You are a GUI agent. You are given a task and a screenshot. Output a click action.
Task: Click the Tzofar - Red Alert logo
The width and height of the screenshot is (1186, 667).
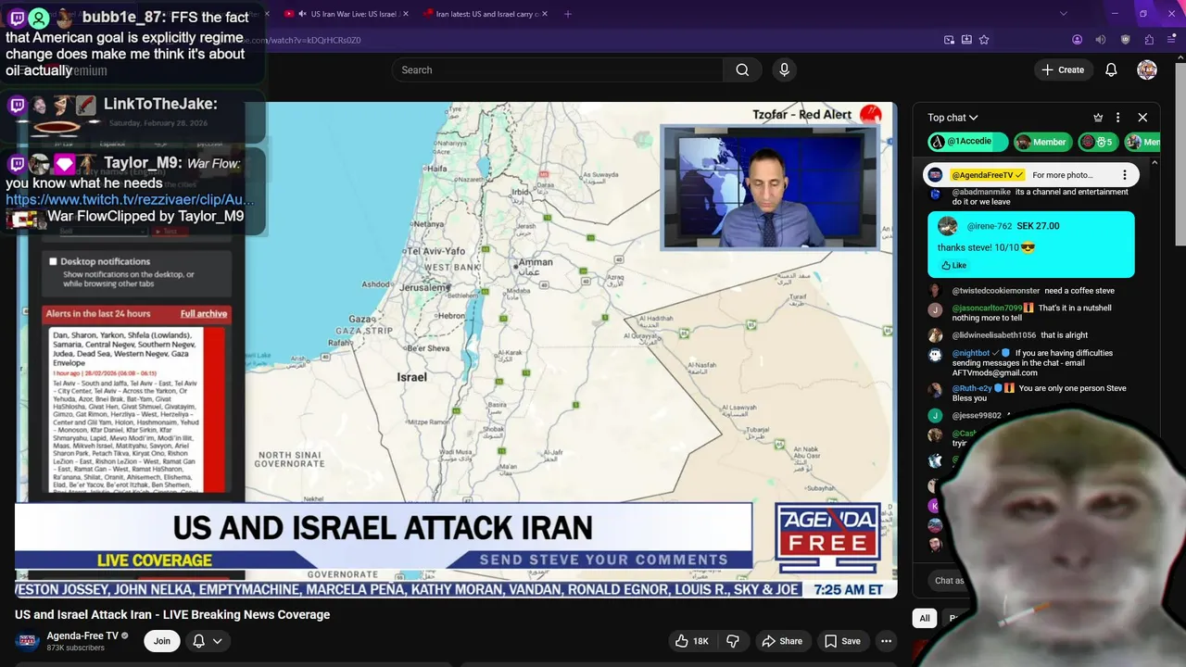tap(870, 115)
